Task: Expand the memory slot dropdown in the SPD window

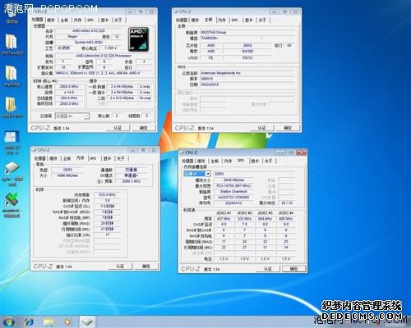Action: tap(208, 174)
